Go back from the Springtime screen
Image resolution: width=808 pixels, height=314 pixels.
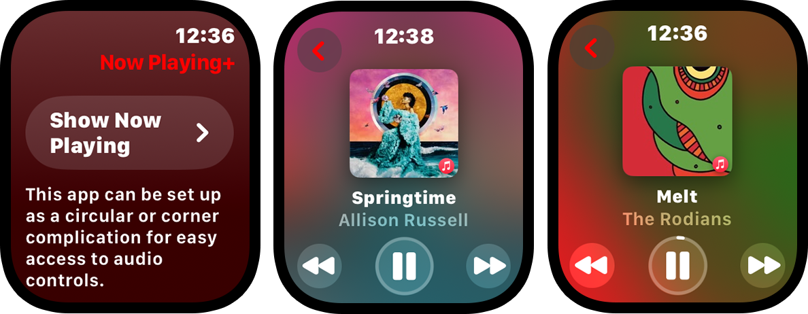click(319, 50)
